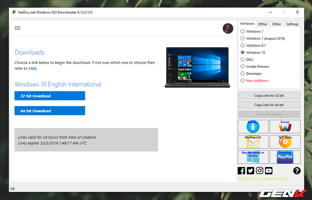Open the ISO Tools disc button
This screenshot has width=312, height=200.
285,142
